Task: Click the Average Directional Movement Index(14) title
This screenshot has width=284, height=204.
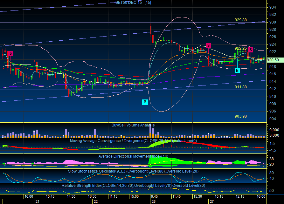Action: click(x=133, y=156)
